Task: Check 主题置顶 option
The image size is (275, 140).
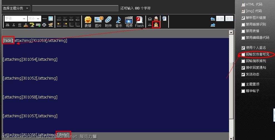Action: point(243,85)
